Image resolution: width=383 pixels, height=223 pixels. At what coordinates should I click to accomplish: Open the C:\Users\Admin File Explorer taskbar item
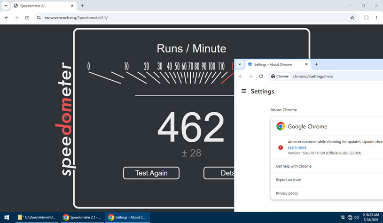click(x=37, y=217)
